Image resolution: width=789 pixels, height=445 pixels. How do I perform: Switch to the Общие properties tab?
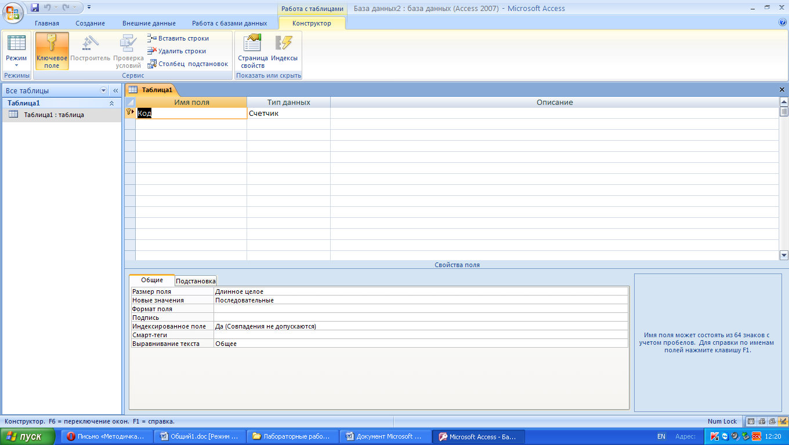pyautogui.click(x=151, y=280)
